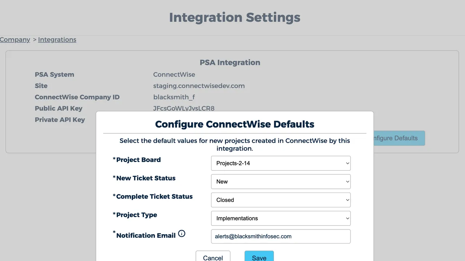Expand the Project Type dropdown

coord(281,218)
